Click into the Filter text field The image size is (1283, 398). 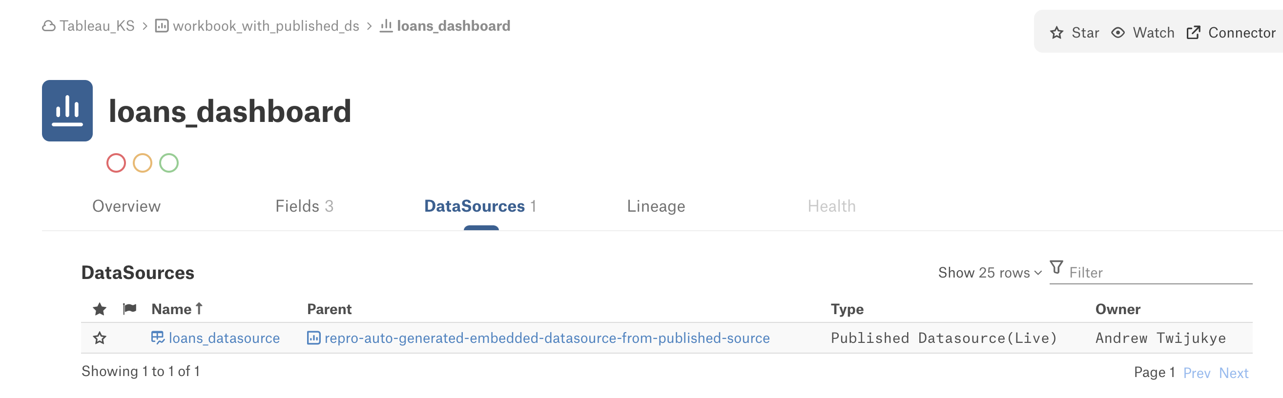click(x=1160, y=273)
